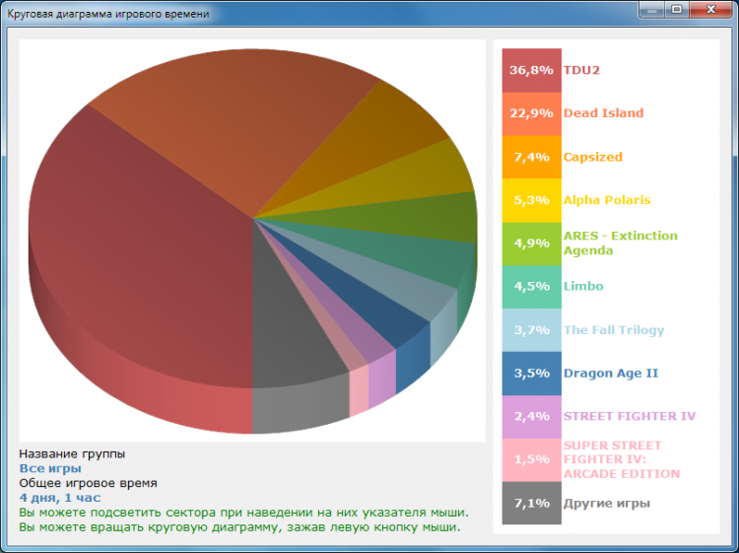Click the TDU2 legend label

click(581, 70)
